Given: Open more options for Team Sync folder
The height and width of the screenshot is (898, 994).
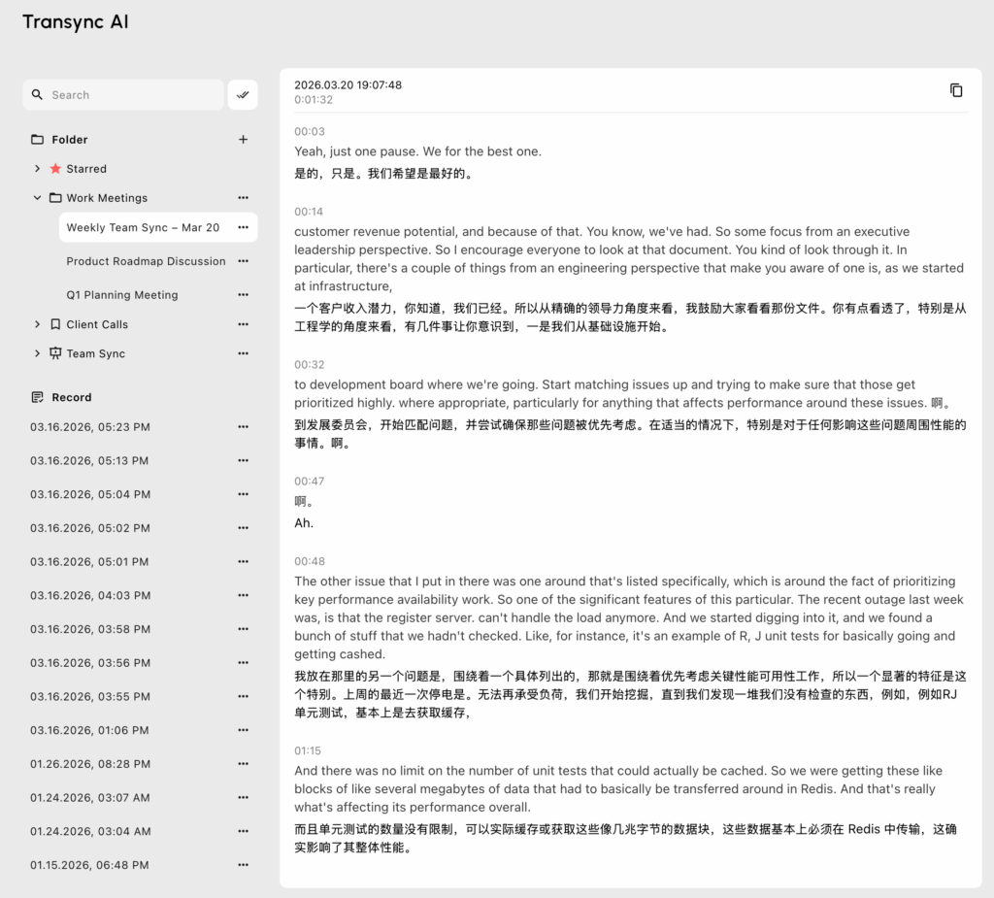Looking at the screenshot, I should pos(243,353).
